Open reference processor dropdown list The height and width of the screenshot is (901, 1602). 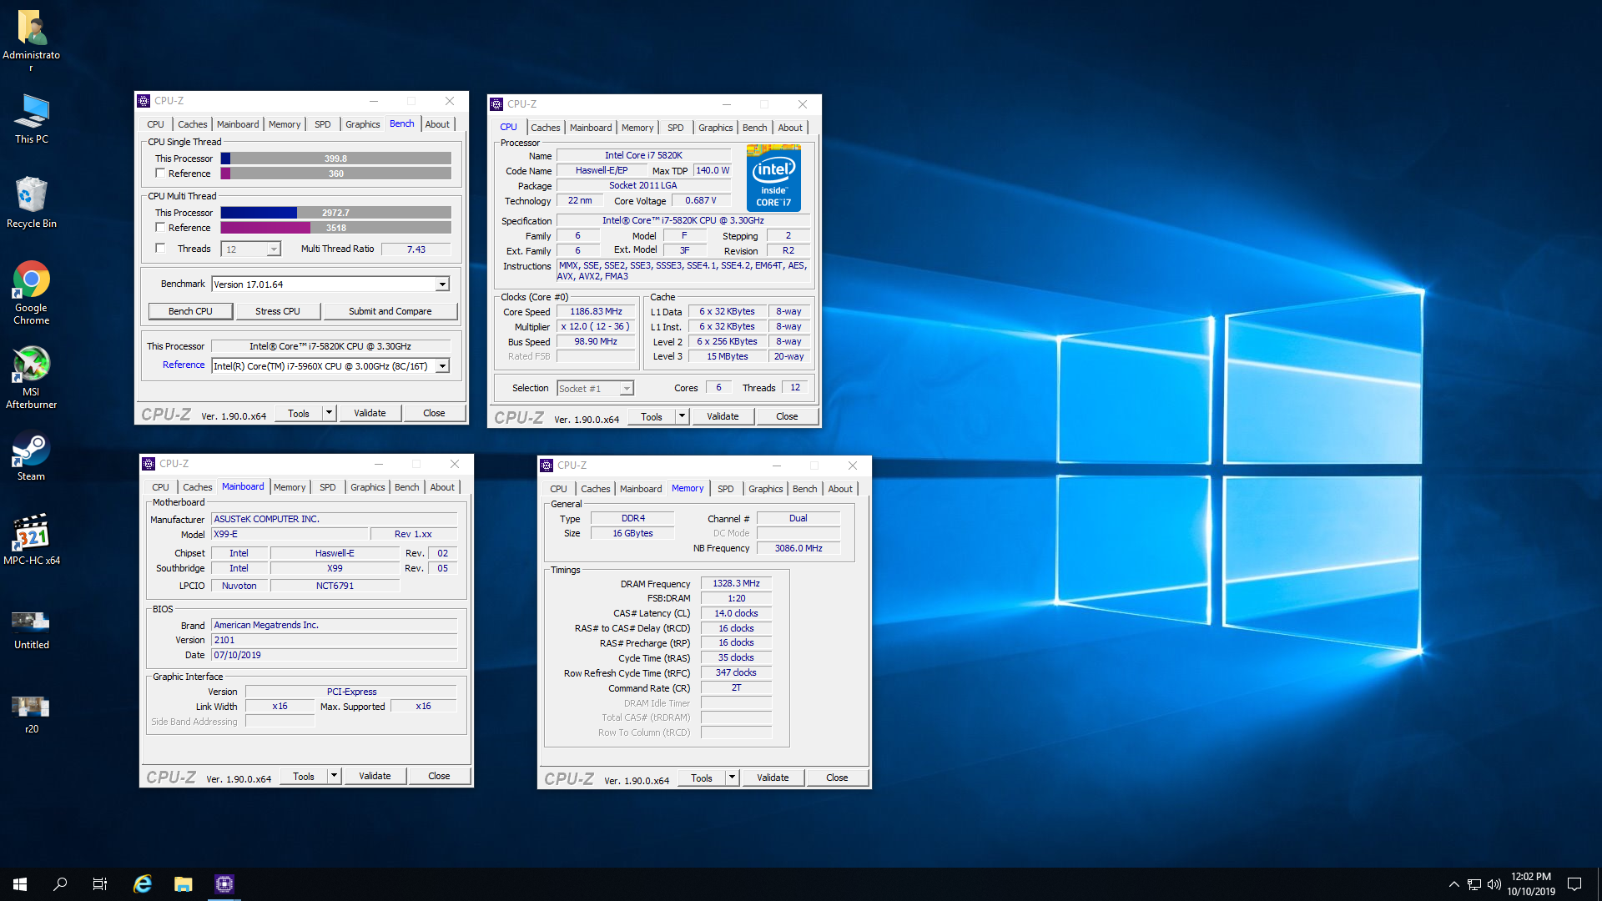click(442, 366)
